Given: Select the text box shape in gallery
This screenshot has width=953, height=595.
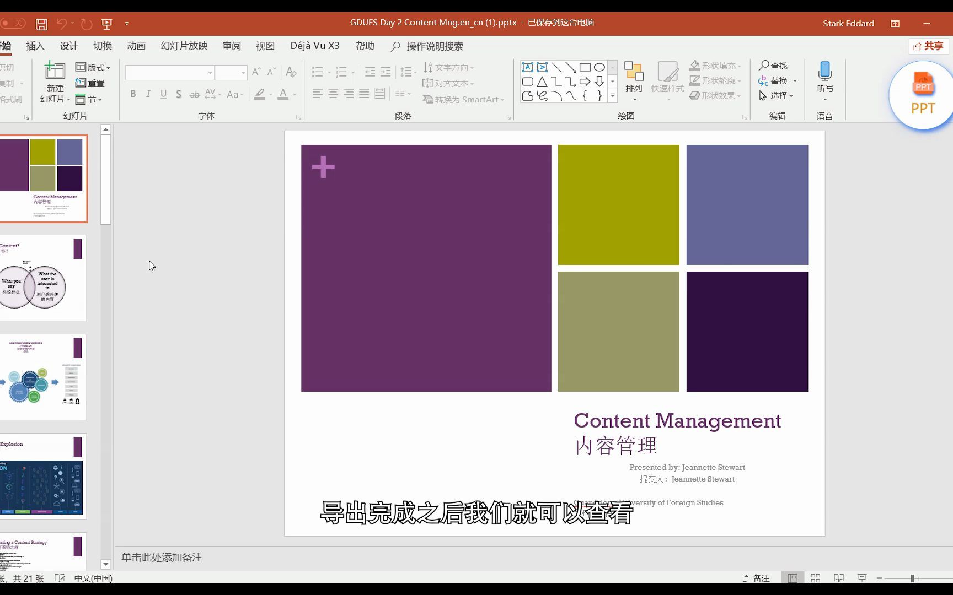Looking at the screenshot, I should tap(528, 67).
